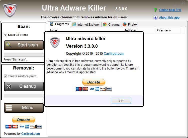Click the Discover card icon in About dialog

pyautogui.click(x=103, y=89)
